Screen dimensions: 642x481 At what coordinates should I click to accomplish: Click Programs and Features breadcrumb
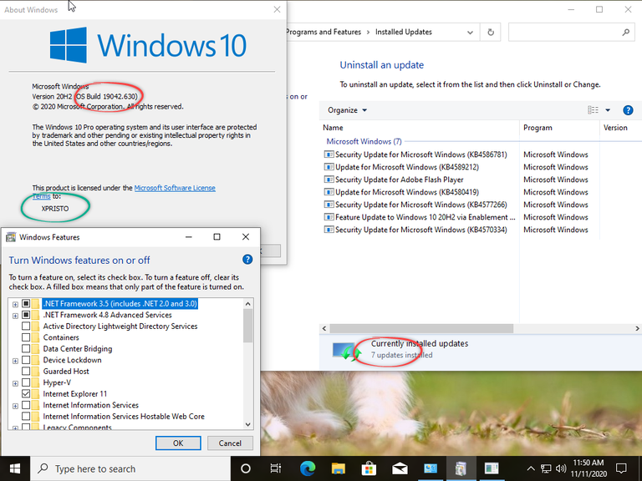point(324,32)
